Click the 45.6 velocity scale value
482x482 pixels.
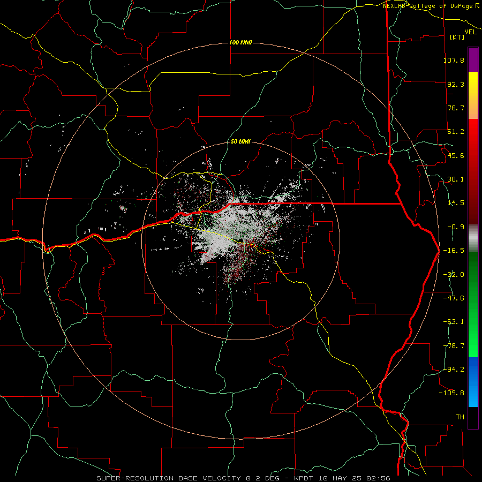point(456,155)
